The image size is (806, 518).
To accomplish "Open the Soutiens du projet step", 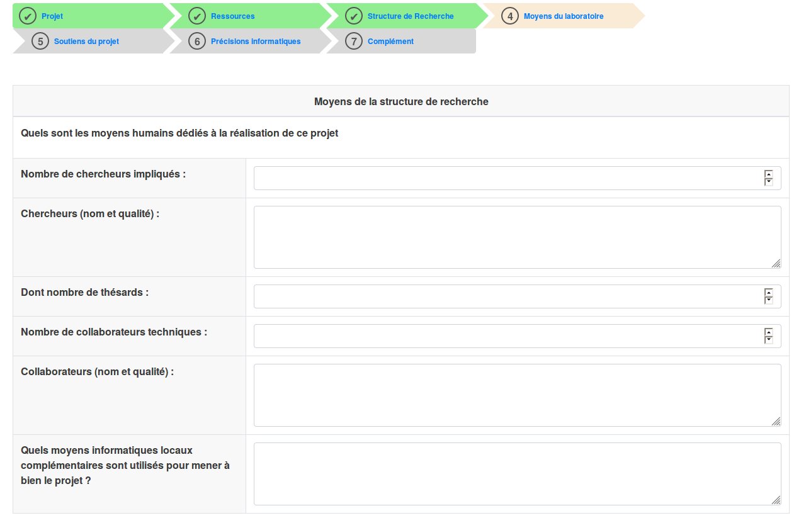I will pyautogui.click(x=86, y=42).
